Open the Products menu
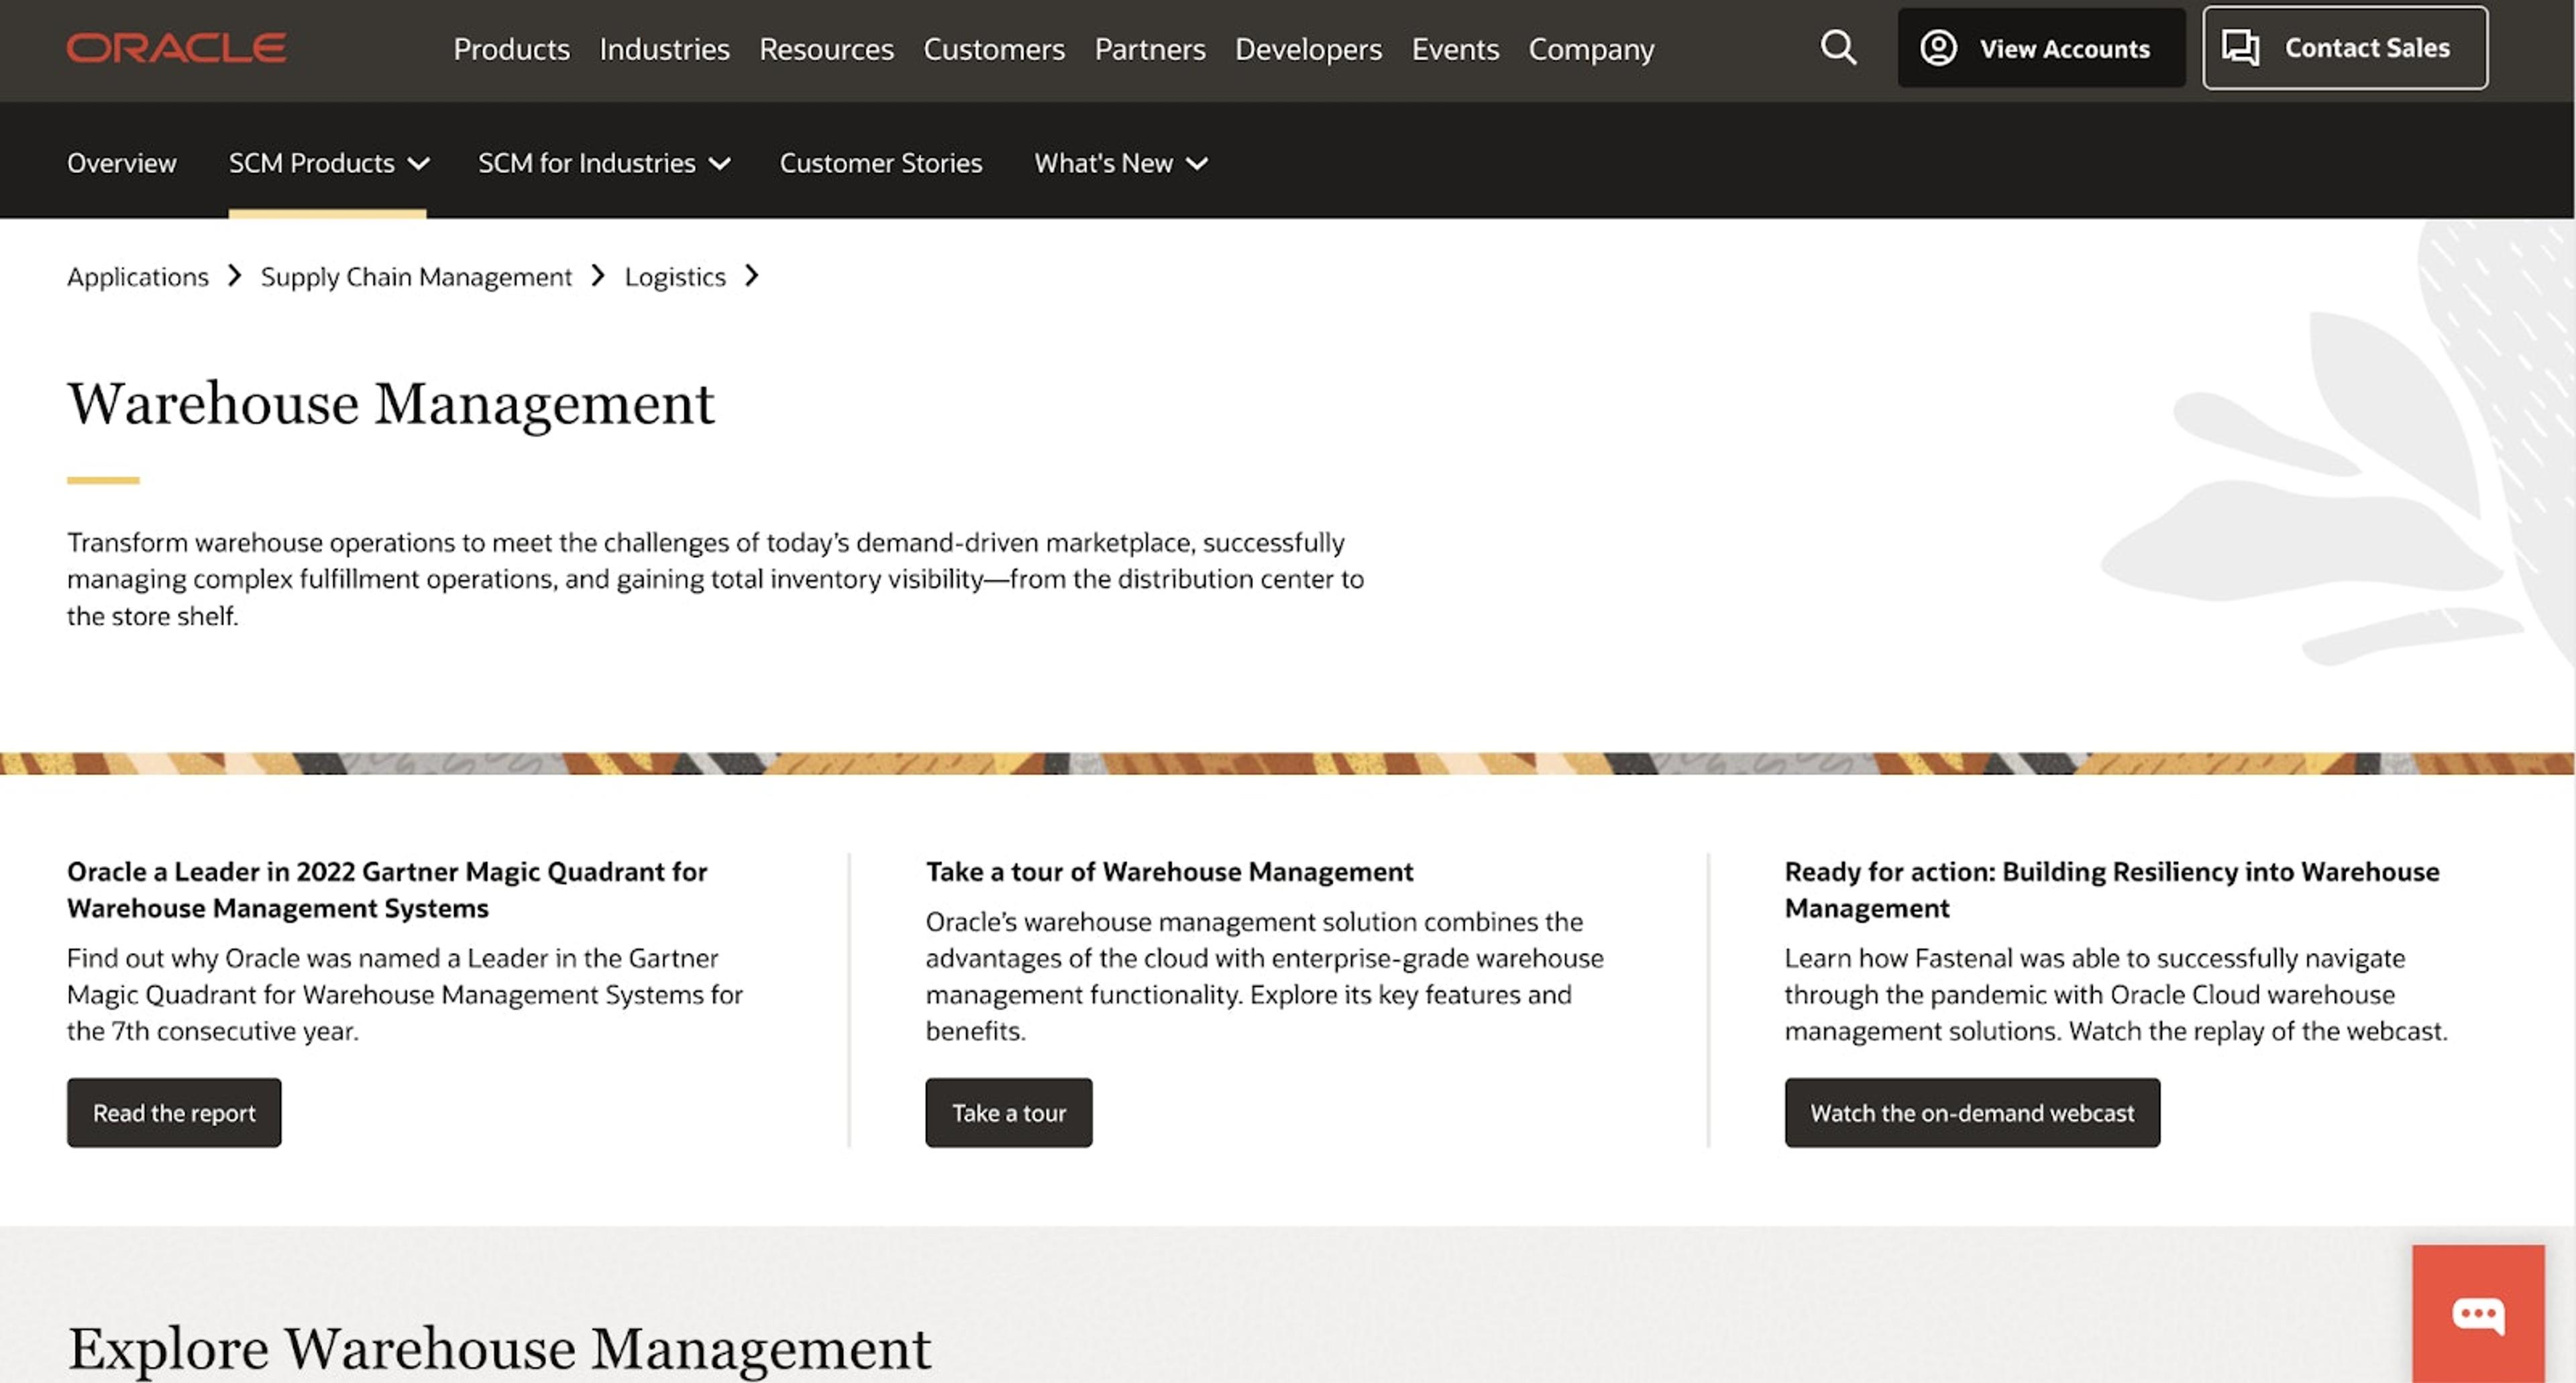The image size is (2576, 1383). [x=511, y=49]
